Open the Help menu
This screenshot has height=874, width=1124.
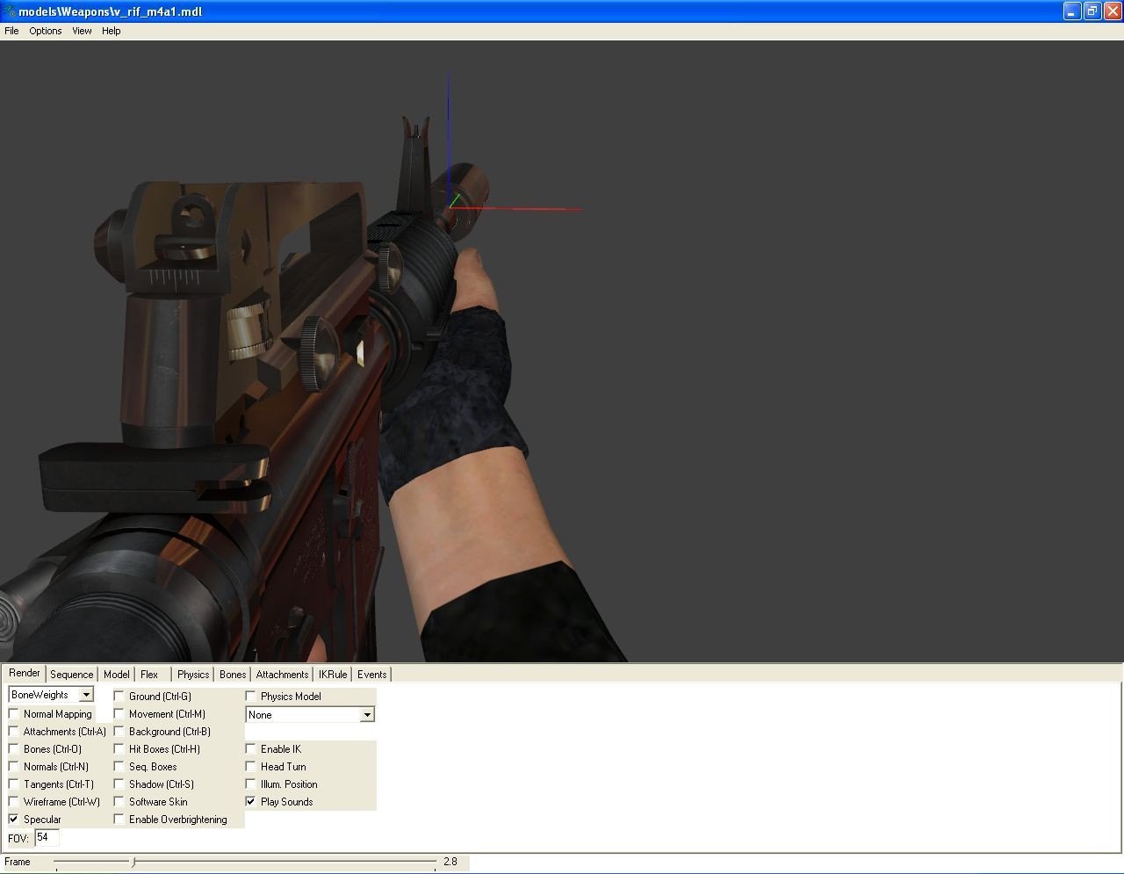(x=111, y=31)
